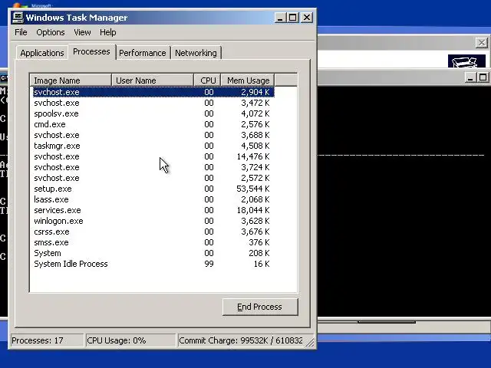Image resolution: width=491 pixels, height=368 pixels.
Task: Select the svchost.exe row using 3,472 K
Action: click(x=153, y=103)
